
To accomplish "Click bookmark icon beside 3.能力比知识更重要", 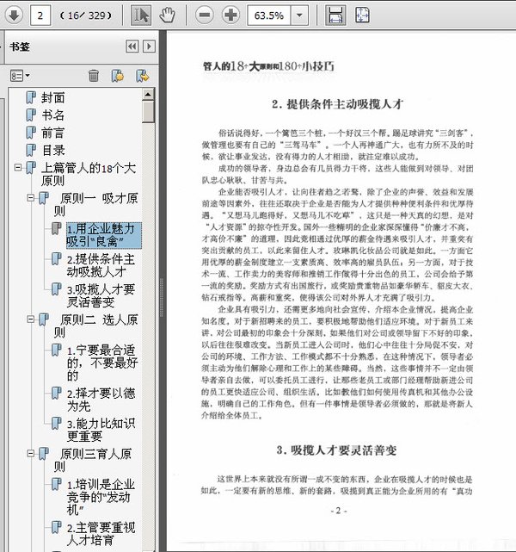I will pyautogui.click(x=56, y=423).
